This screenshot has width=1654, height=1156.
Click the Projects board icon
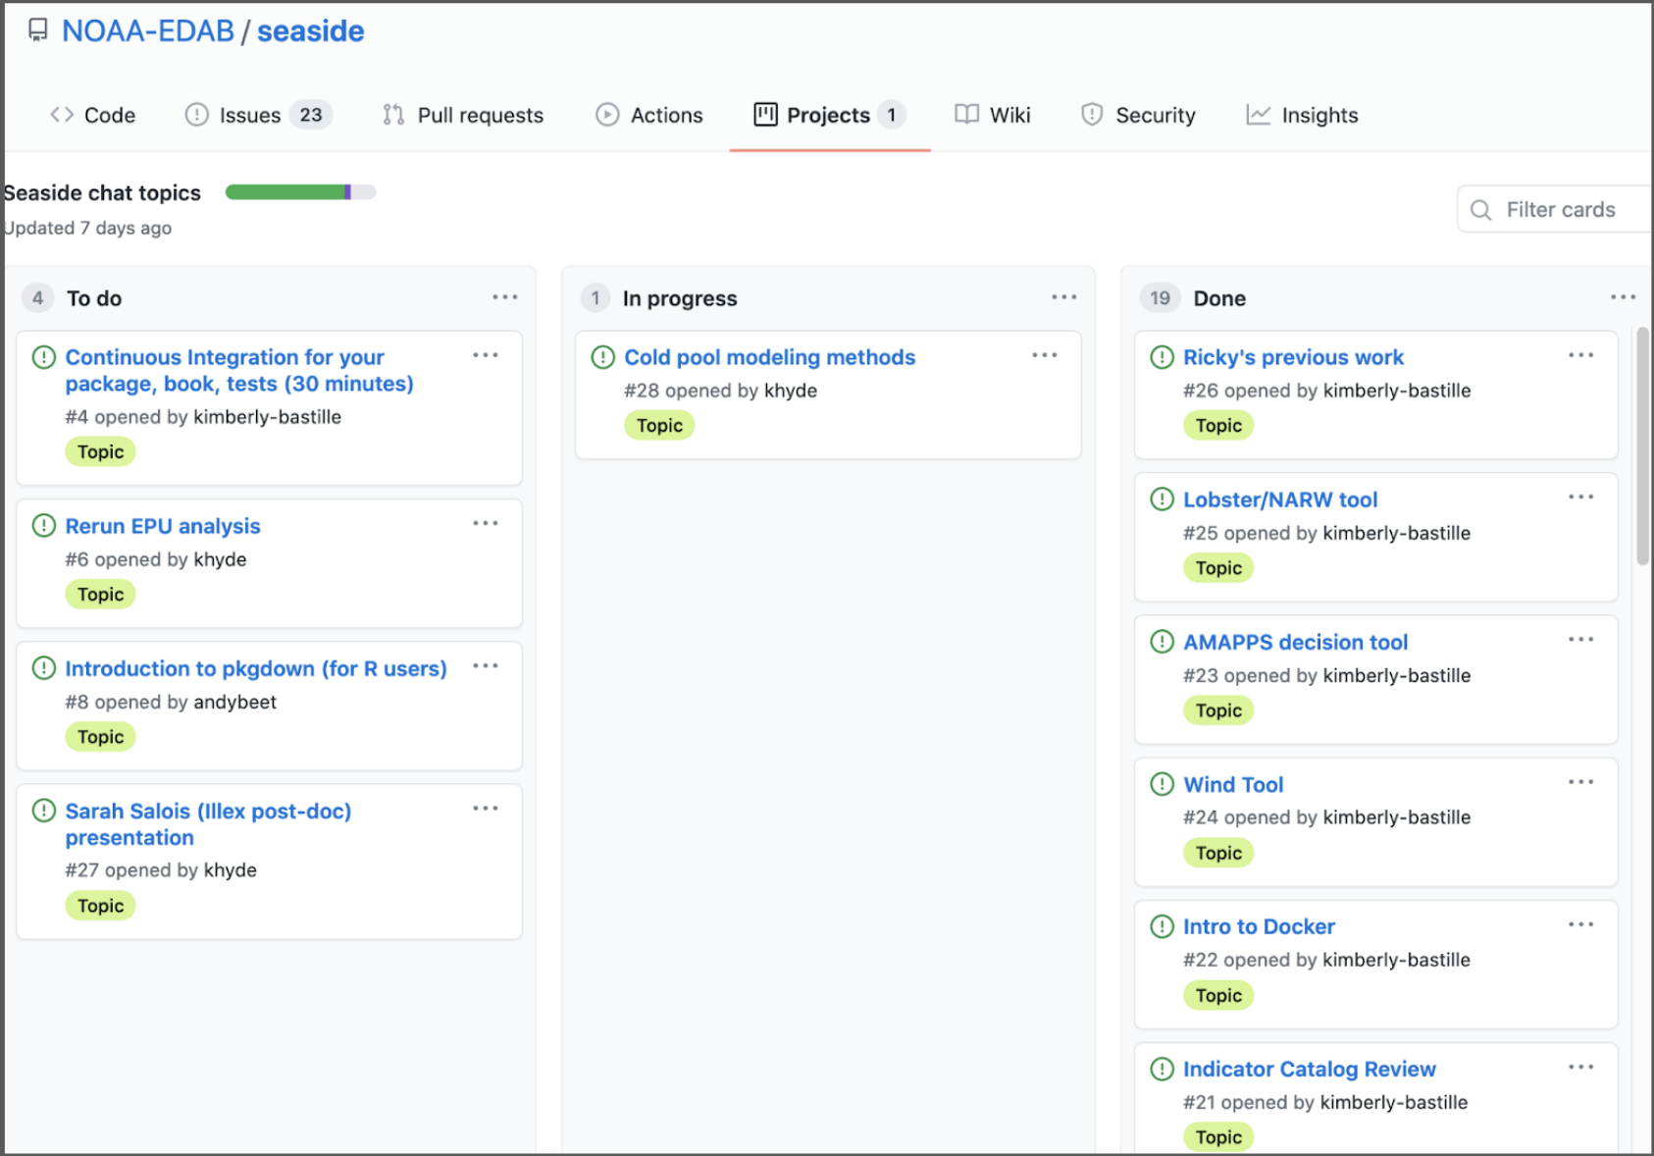[765, 115]
